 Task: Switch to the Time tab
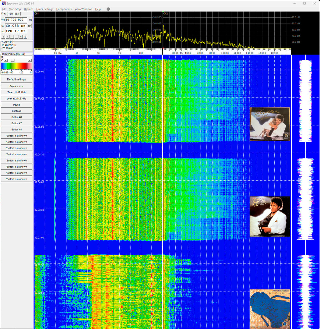click(x=11, y=14)
